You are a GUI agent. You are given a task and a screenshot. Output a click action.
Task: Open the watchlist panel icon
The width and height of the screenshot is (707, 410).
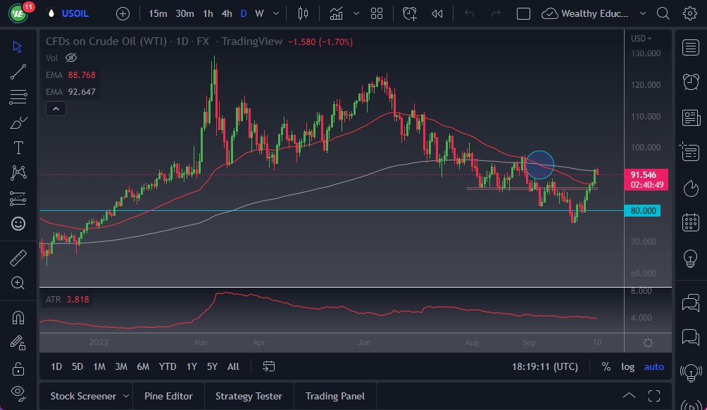[x=691, y=47]
